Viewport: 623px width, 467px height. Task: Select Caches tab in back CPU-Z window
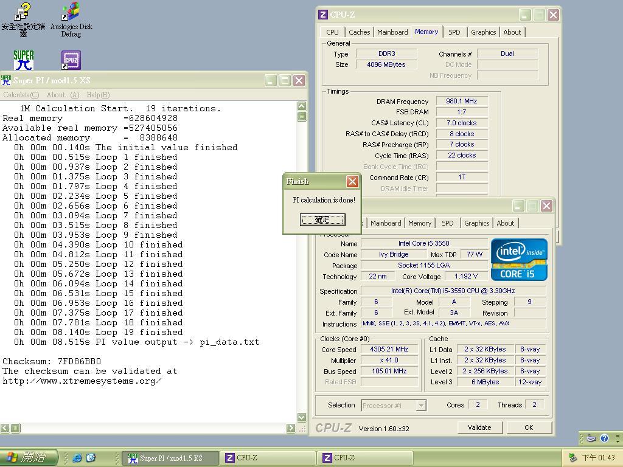coord(359,32)
